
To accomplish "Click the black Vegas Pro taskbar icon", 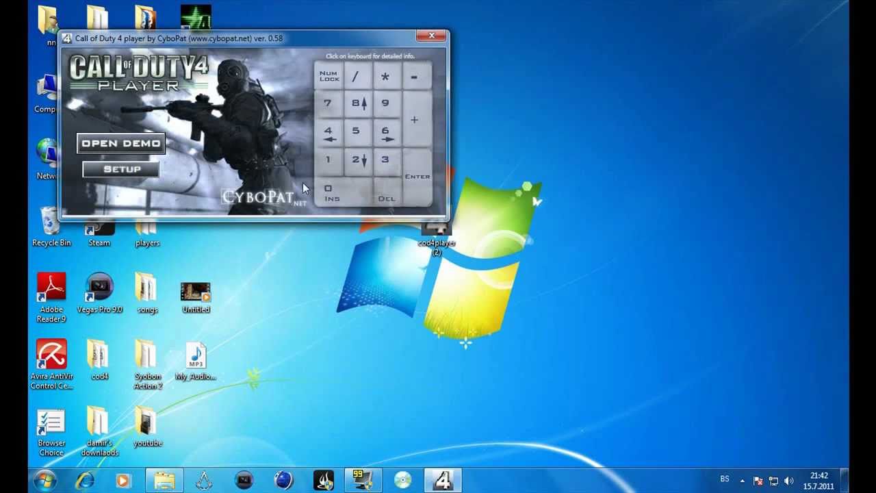I will click(244, 480).
